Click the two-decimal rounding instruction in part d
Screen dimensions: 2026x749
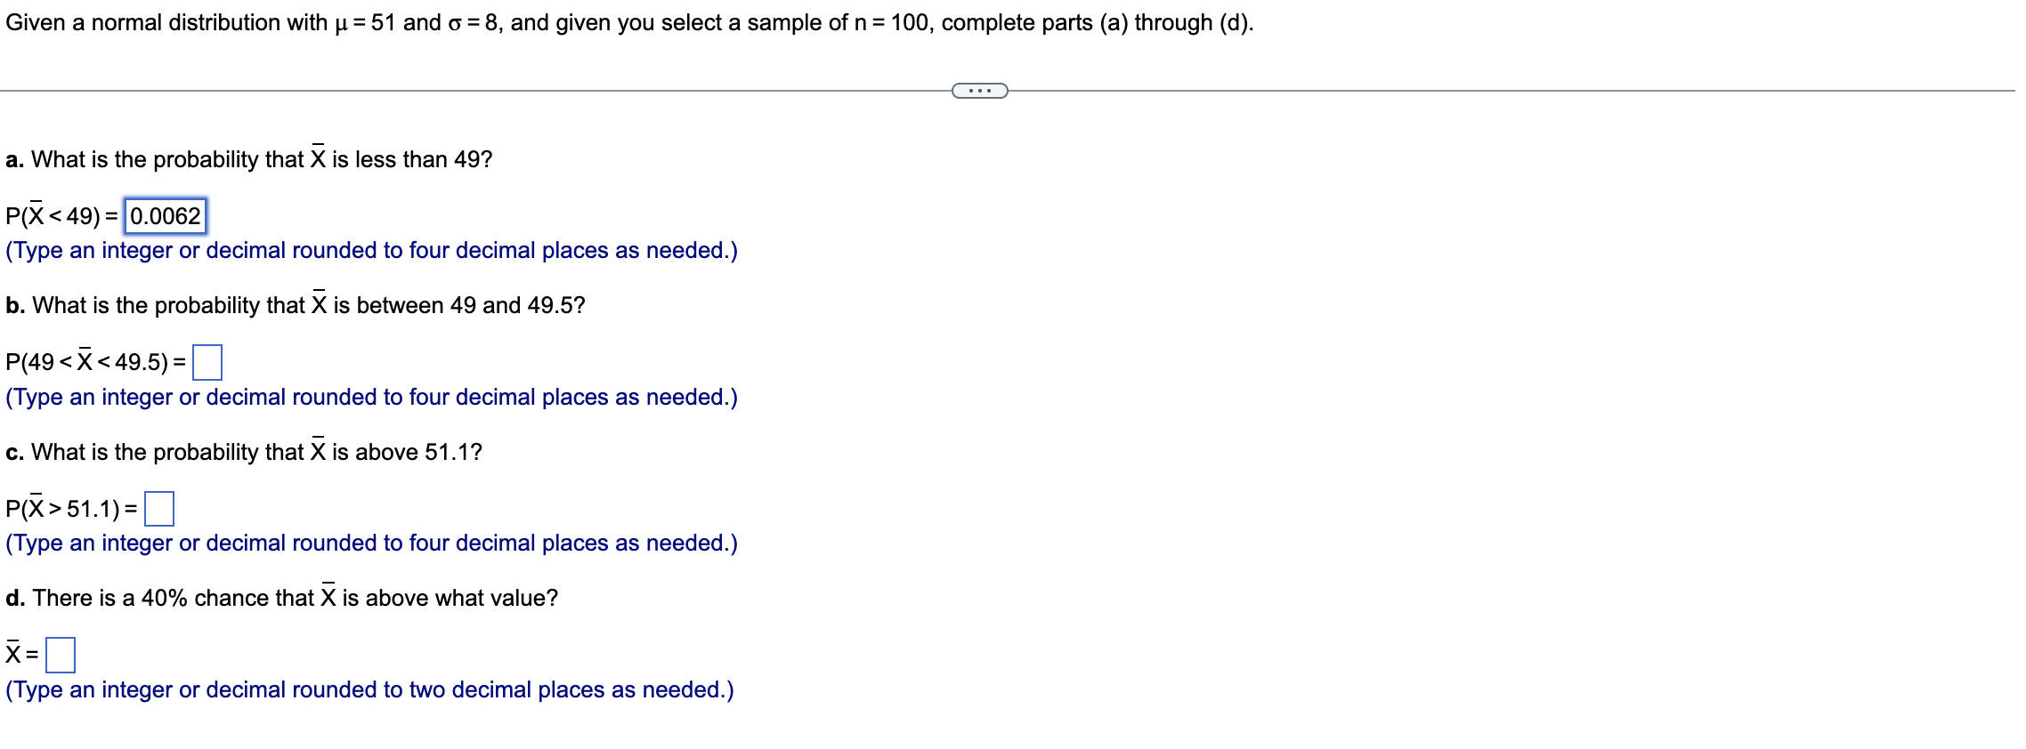click(368, 688)
